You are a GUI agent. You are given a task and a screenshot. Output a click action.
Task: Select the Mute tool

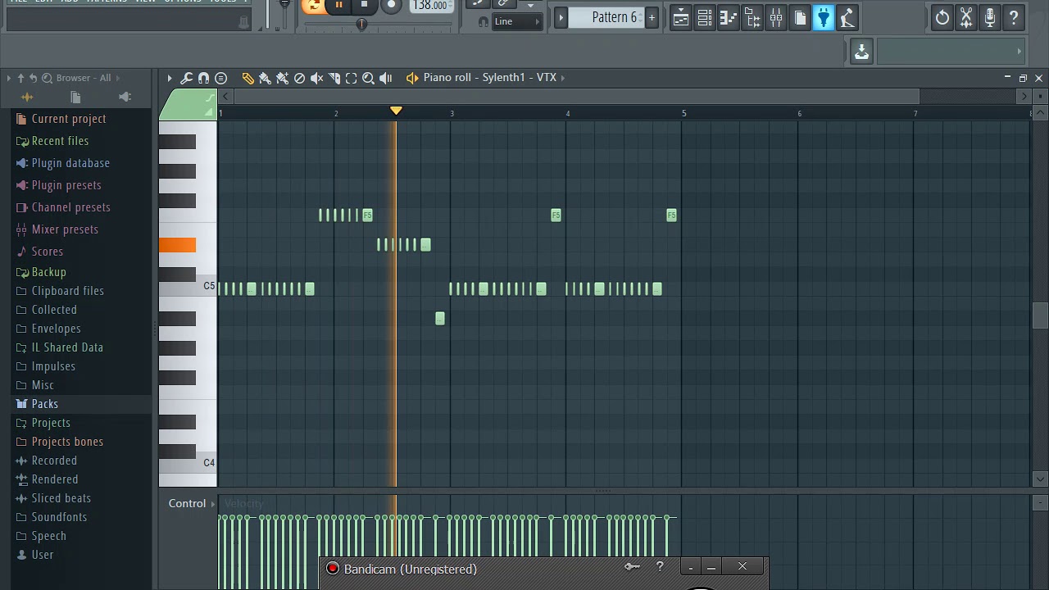pos(316,78)
